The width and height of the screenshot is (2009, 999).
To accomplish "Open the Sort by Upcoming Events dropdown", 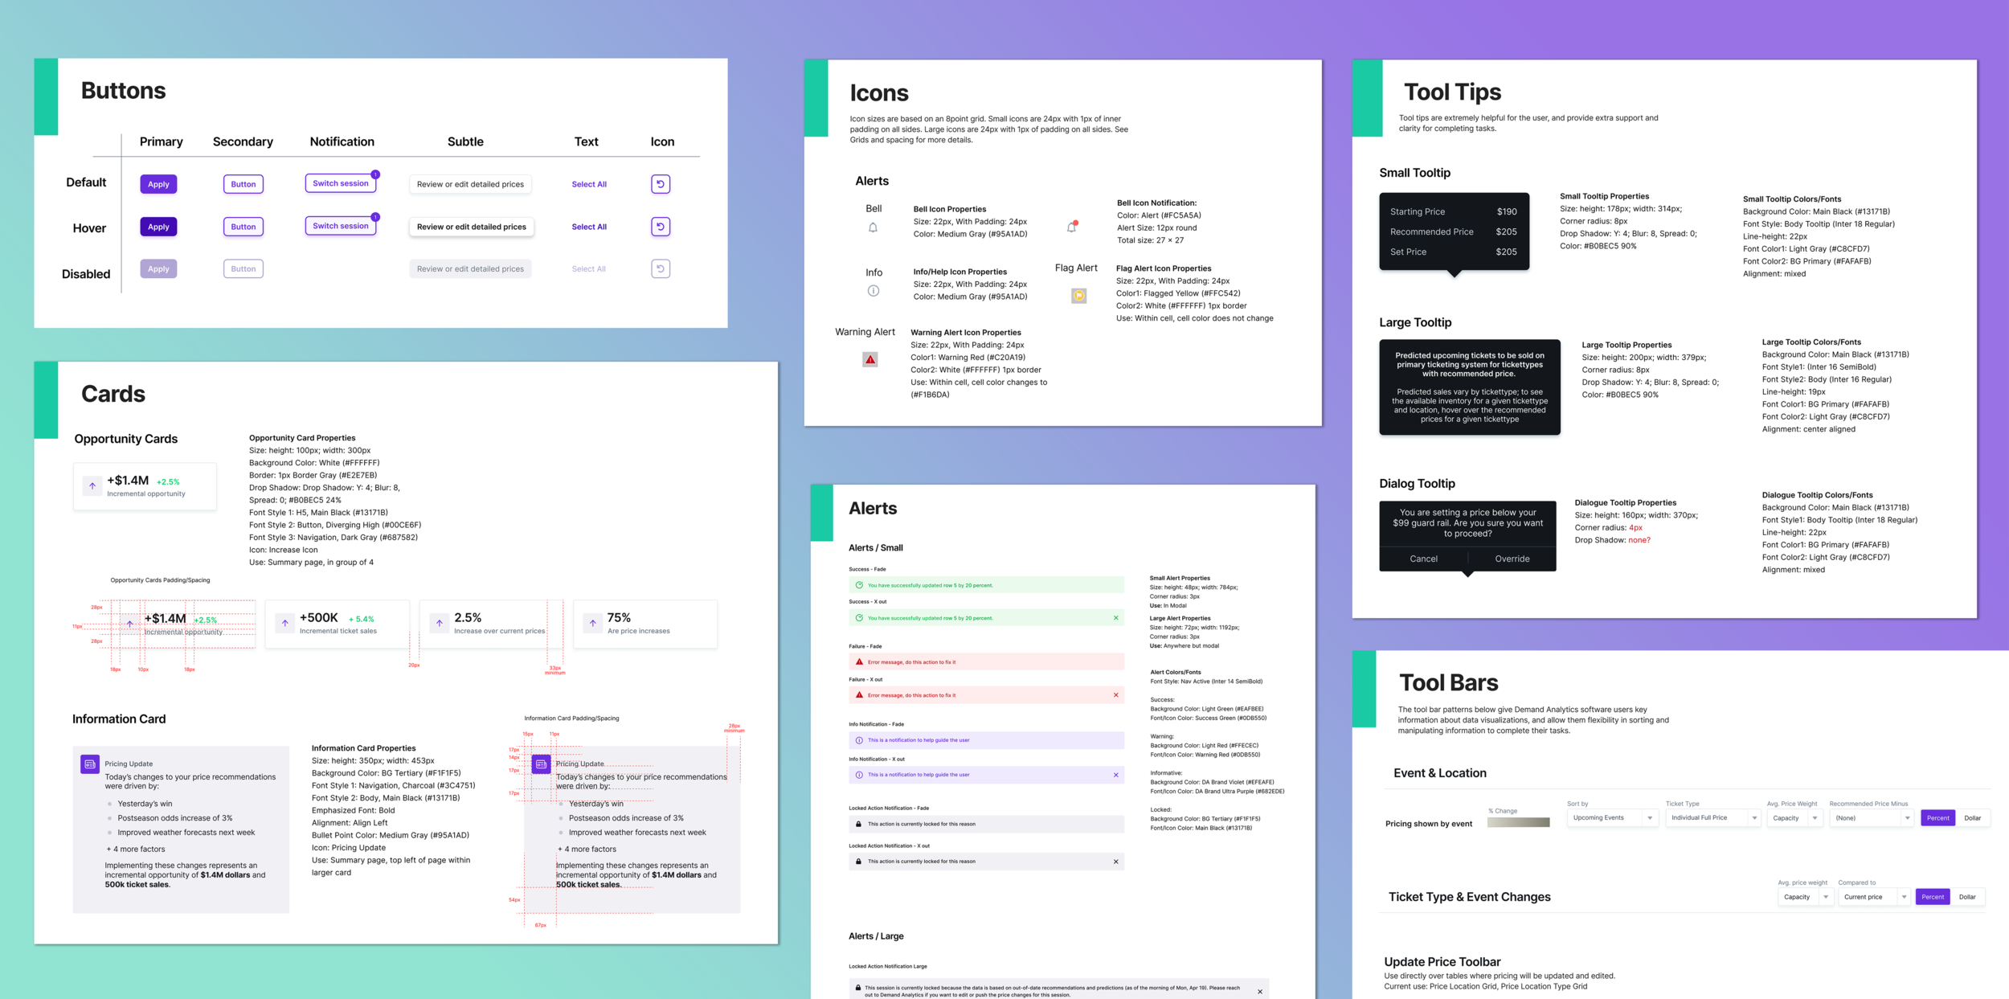I will coord(1612,818).
